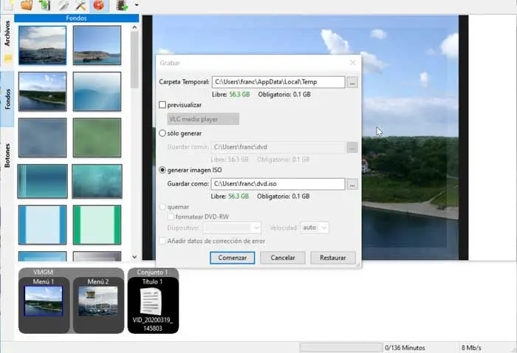Choose the plain gray-blue background
517x353 pixels.
tap(42, 137)
